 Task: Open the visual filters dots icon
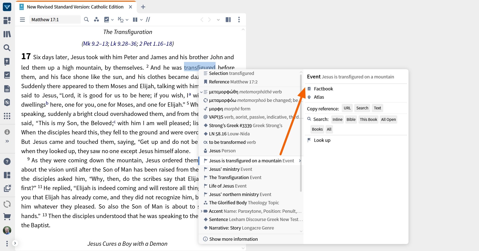(x=96, y=19)
